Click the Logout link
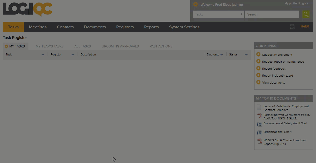Screen dimensions: 316x163 coord(304,3)
